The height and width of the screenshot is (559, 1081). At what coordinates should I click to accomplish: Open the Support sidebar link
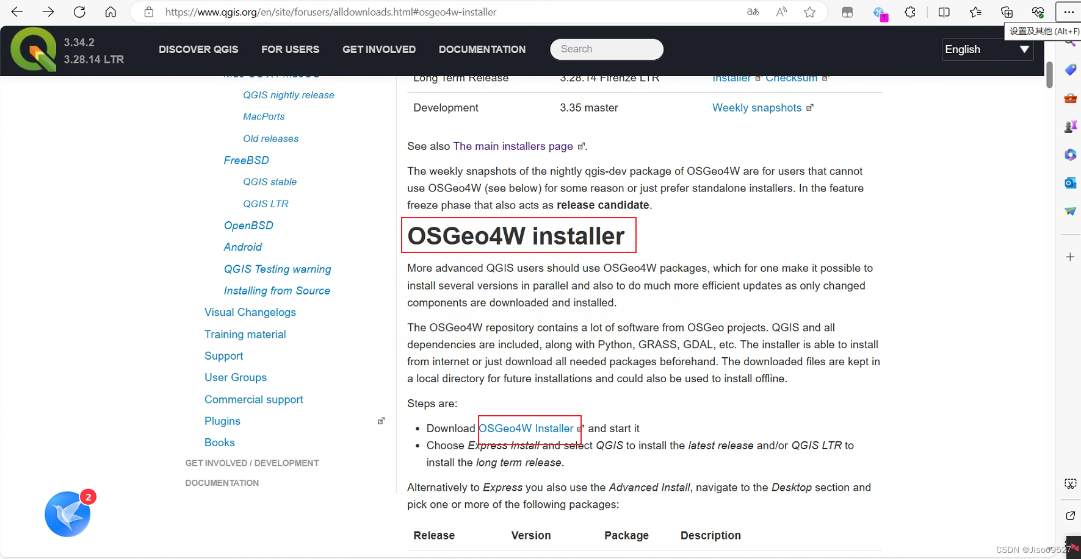tap(223, 356)
